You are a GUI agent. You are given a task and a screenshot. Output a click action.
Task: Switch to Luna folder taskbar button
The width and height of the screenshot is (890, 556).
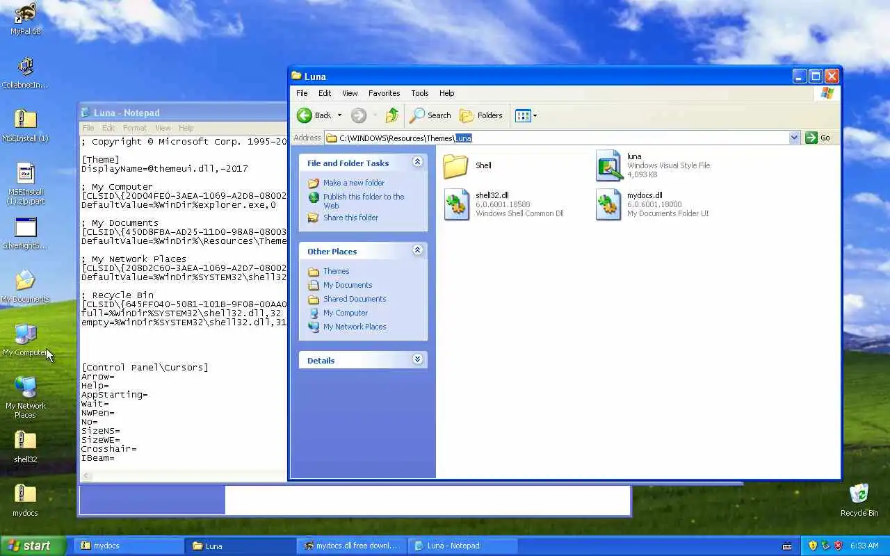240,546
